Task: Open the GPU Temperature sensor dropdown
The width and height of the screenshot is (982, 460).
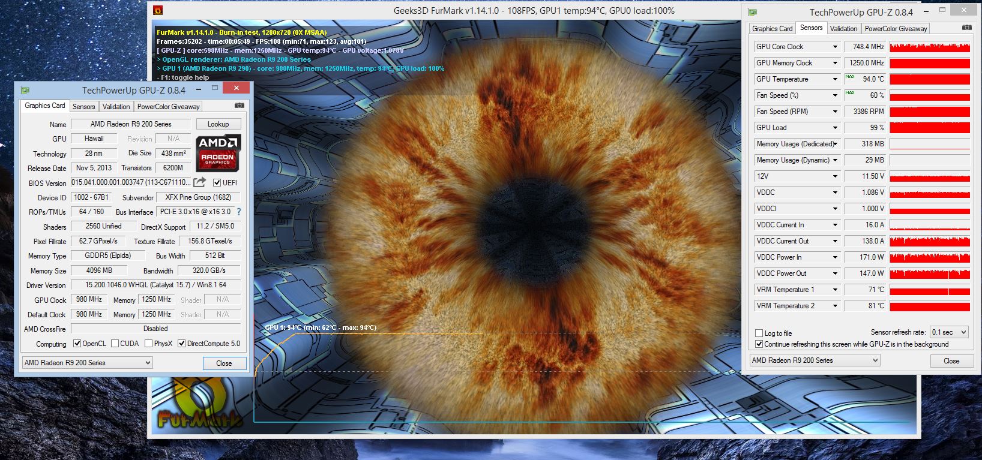Action: [834, 79]
